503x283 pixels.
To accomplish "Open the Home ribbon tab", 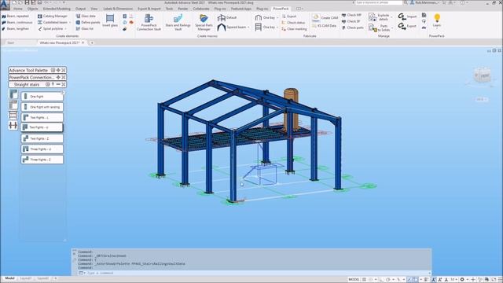I will point(17,9).
